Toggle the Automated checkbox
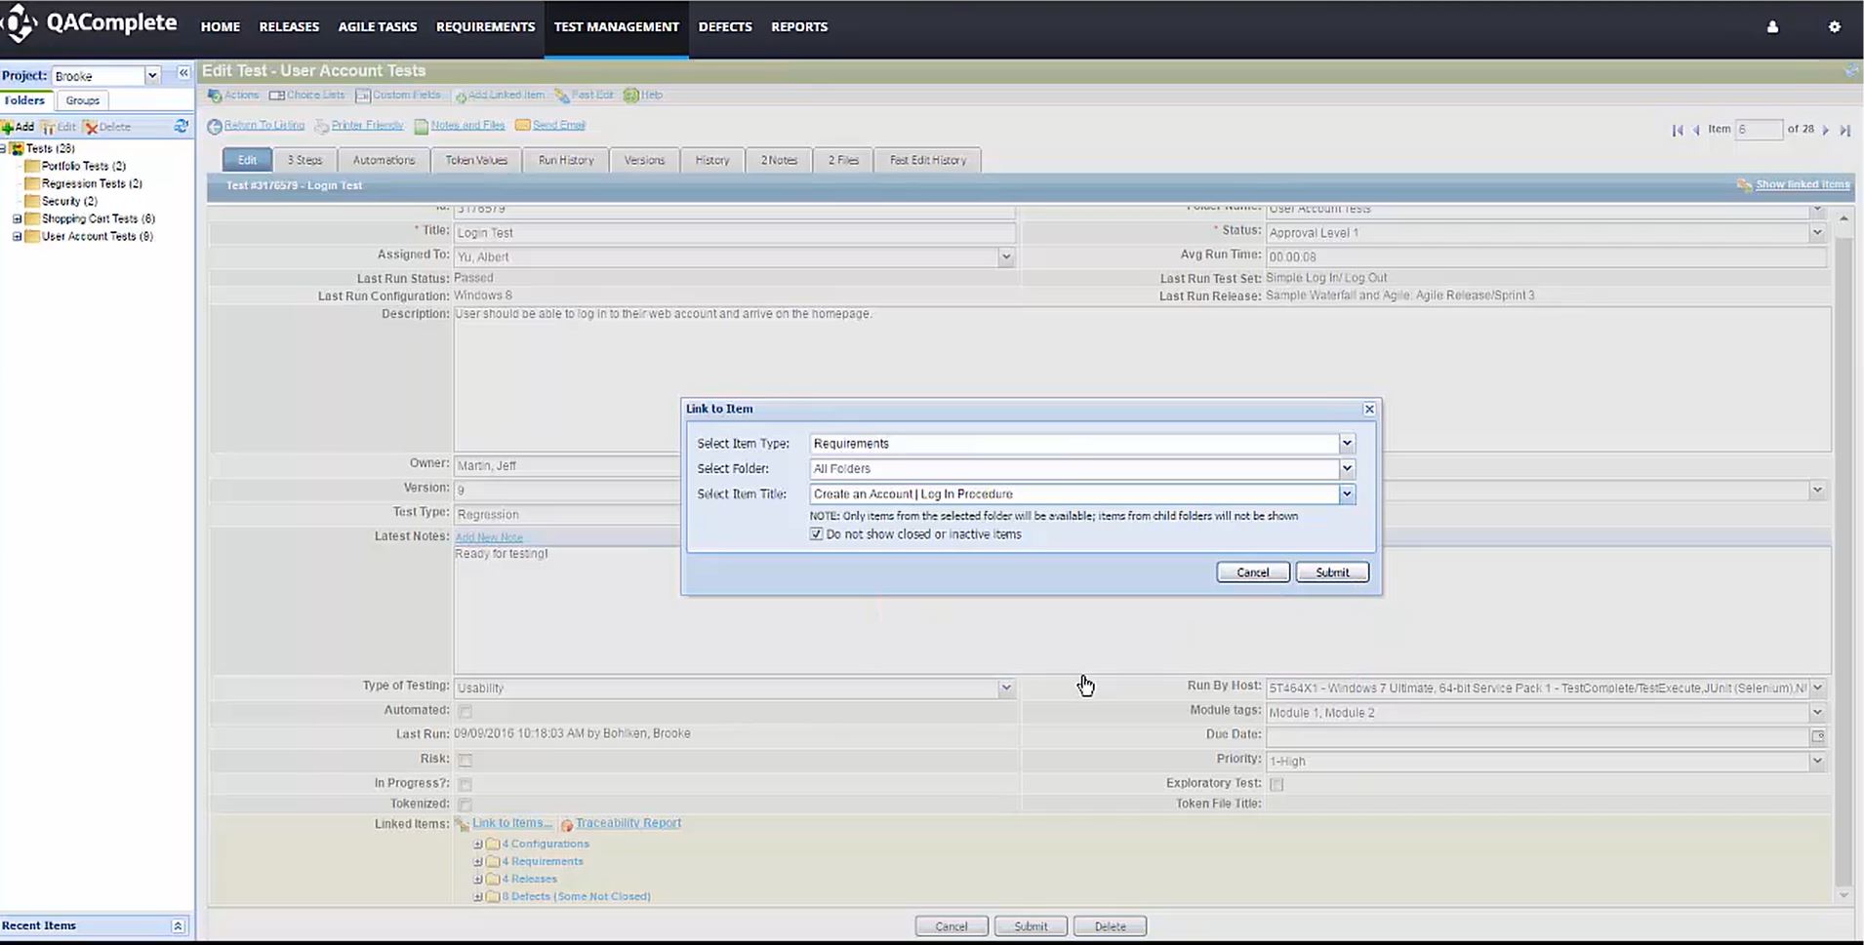Screen dimensions: 1864x945 click(466, 711)
